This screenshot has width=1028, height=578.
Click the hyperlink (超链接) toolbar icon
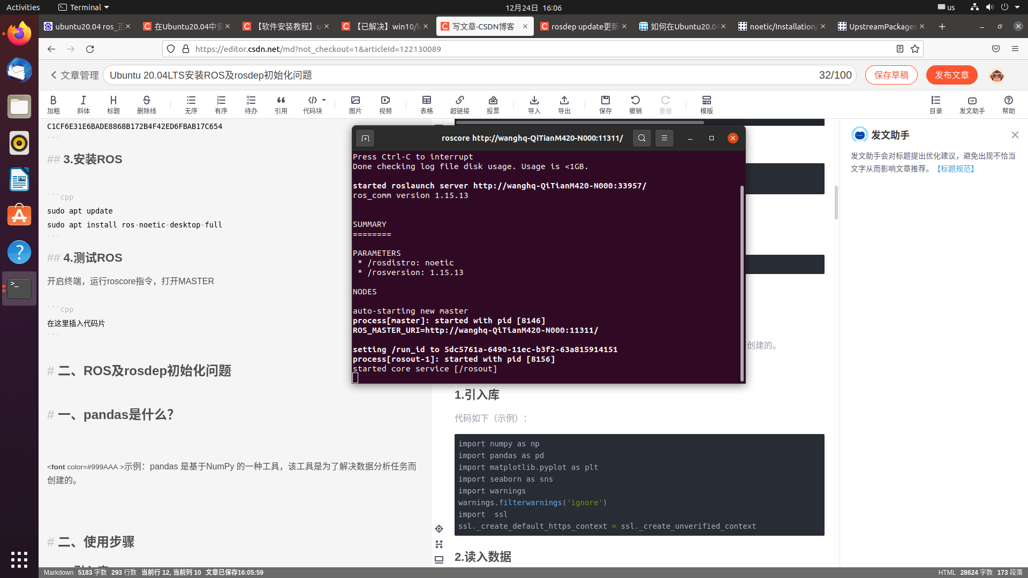459,104
